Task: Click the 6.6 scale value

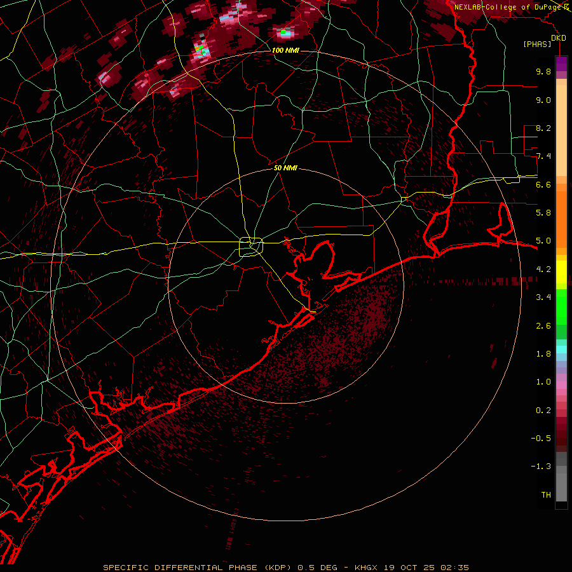Action: click(x=543, y=184)
